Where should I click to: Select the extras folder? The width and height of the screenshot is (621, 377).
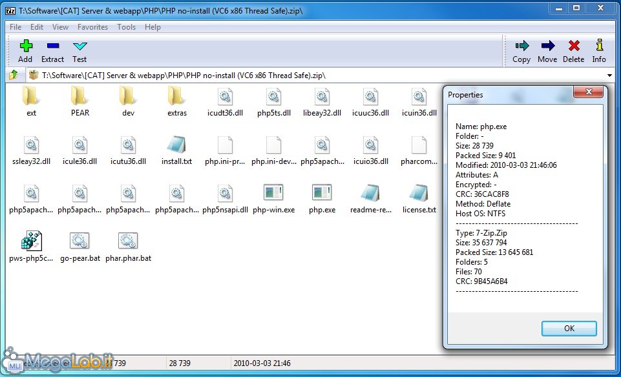coord(176,102)
